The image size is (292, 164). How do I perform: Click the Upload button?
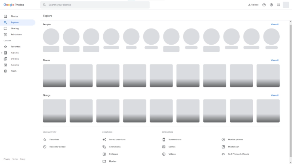click(253, 5)
